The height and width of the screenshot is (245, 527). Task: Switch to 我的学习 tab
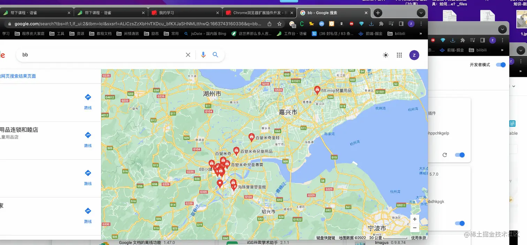click(185, 13)
